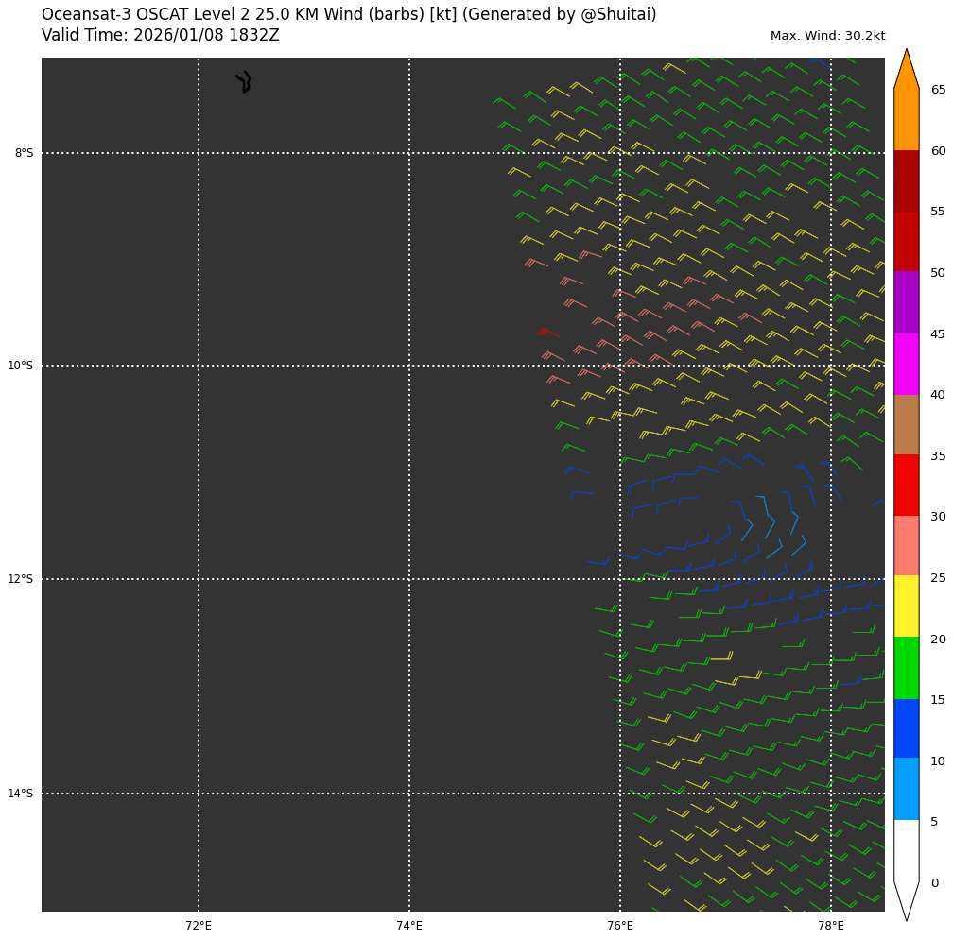Click the 8°S latitude label

(x=24, y=153)
